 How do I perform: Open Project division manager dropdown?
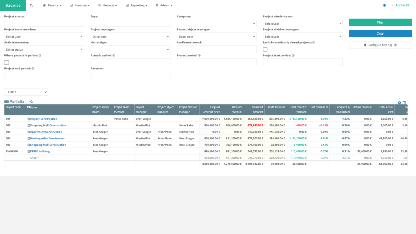[303, 37]
